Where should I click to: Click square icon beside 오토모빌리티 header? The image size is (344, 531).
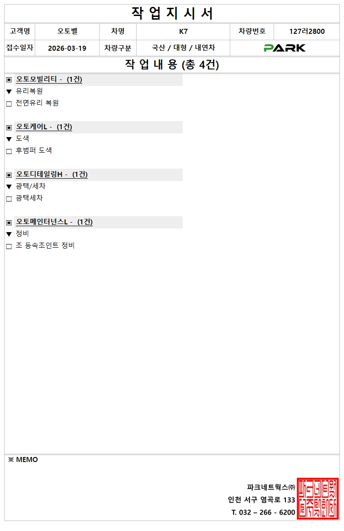9,80
